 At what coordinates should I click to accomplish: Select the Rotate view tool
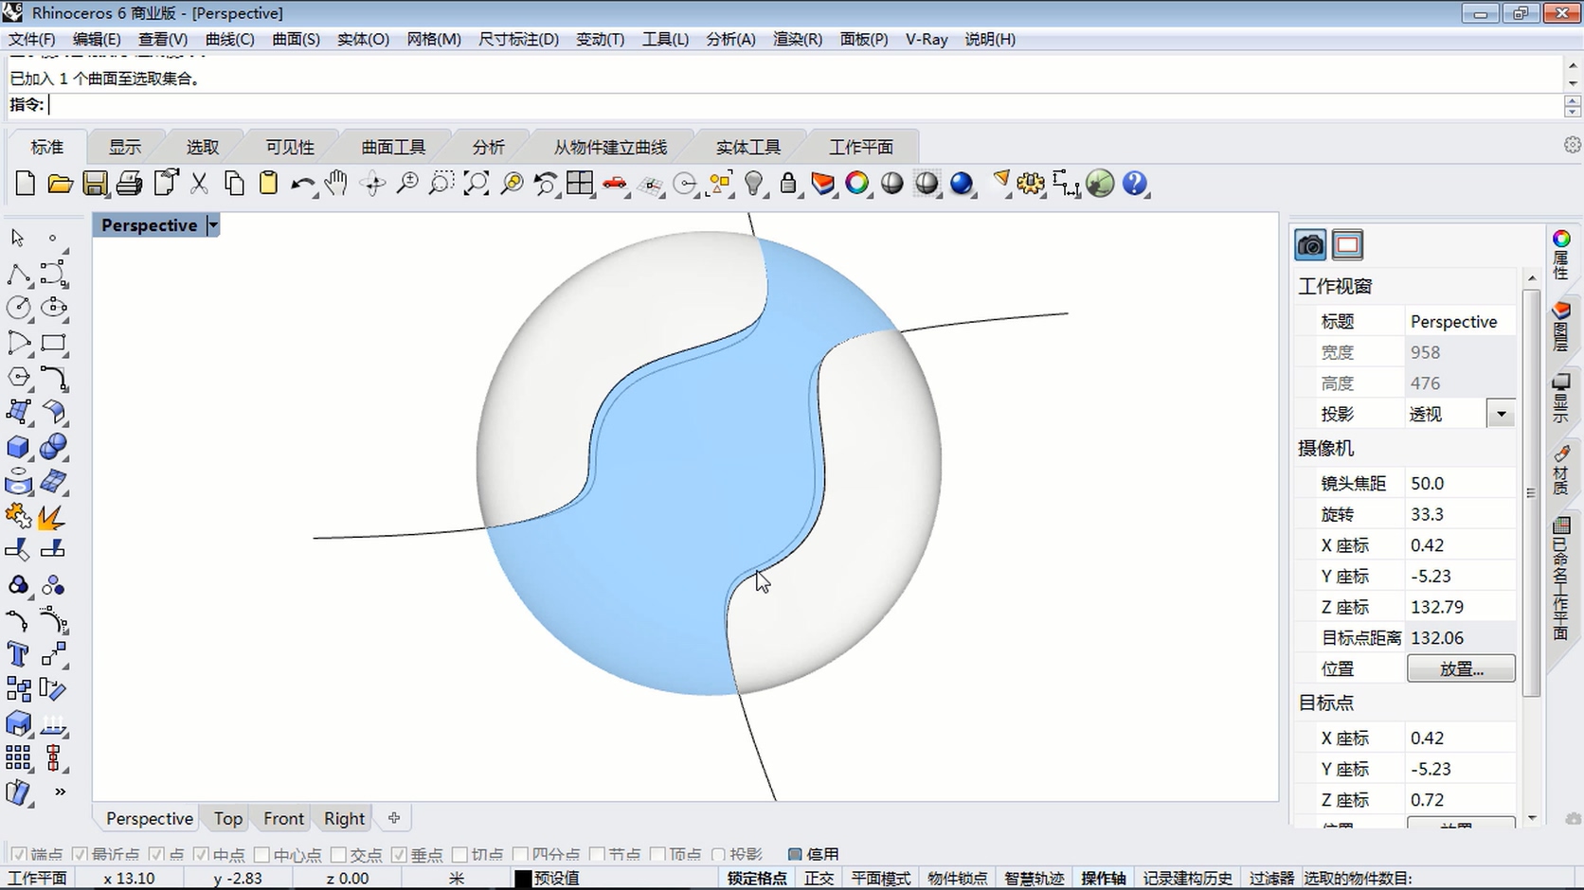pos(372,184)
